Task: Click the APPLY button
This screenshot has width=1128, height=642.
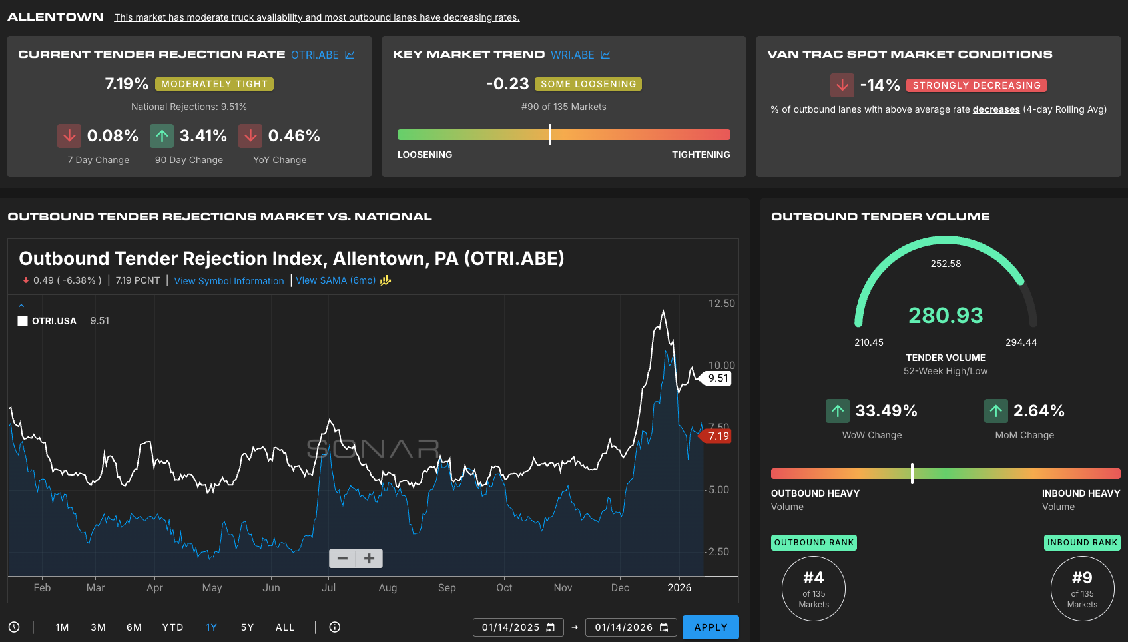Action: click(x=710, y=627)
